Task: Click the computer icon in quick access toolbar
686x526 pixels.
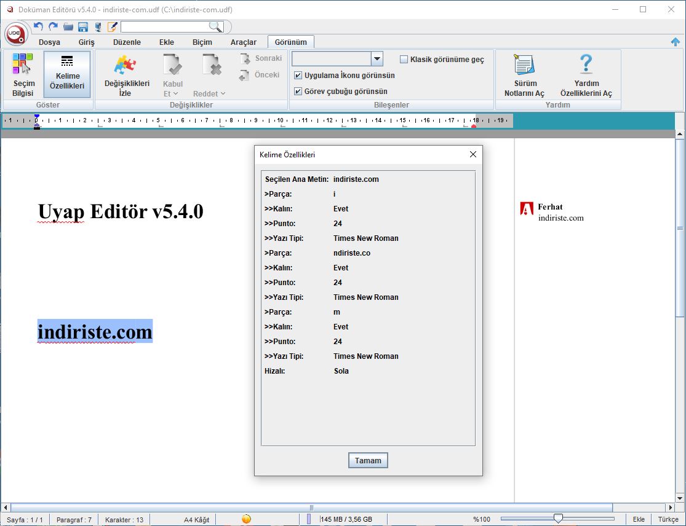Action: point(98,27)
